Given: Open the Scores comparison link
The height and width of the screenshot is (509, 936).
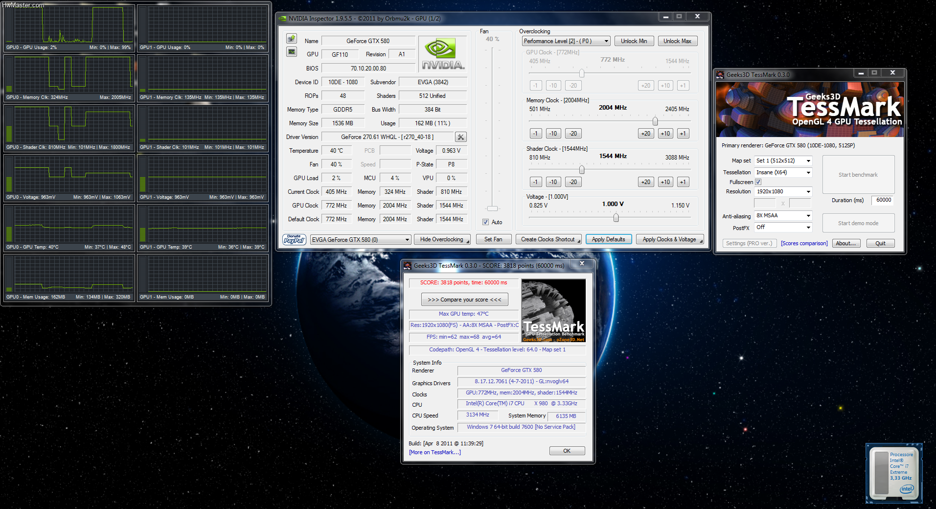Looking at the screenshot, I should pos(804,243).
